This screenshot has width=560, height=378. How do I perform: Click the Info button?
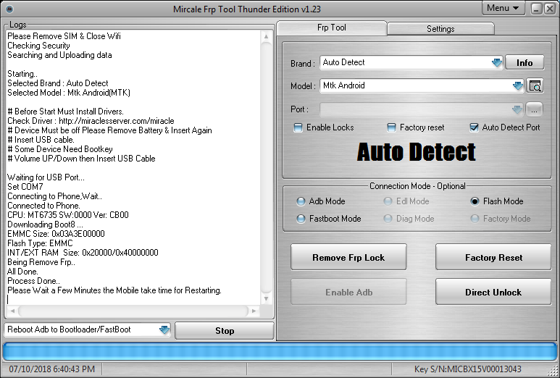point(525,63)
